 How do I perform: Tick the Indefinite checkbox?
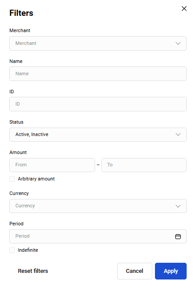pyautogui.click(x=12, y=250)
